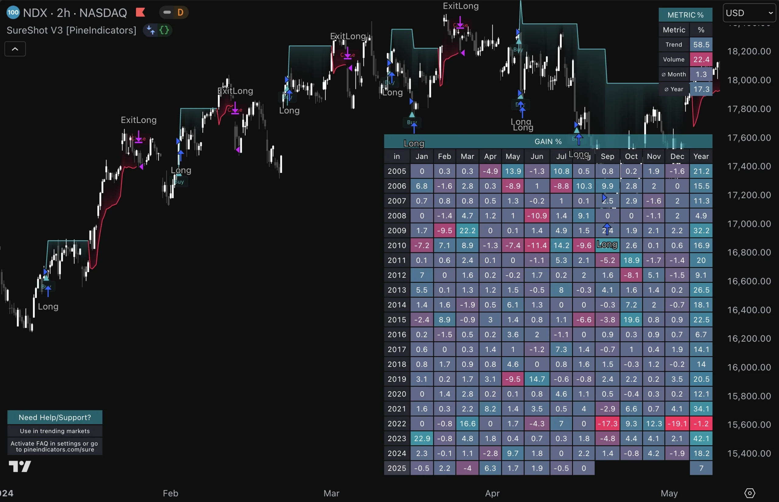The width and height of the screenshot is (779, 502).
Task: Open the USD currency dropdown
Action: pos(749,13)
